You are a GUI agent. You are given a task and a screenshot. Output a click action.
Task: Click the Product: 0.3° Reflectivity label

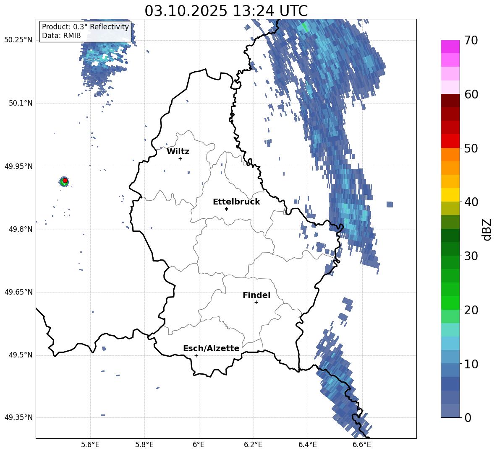(x=85, y=27)
